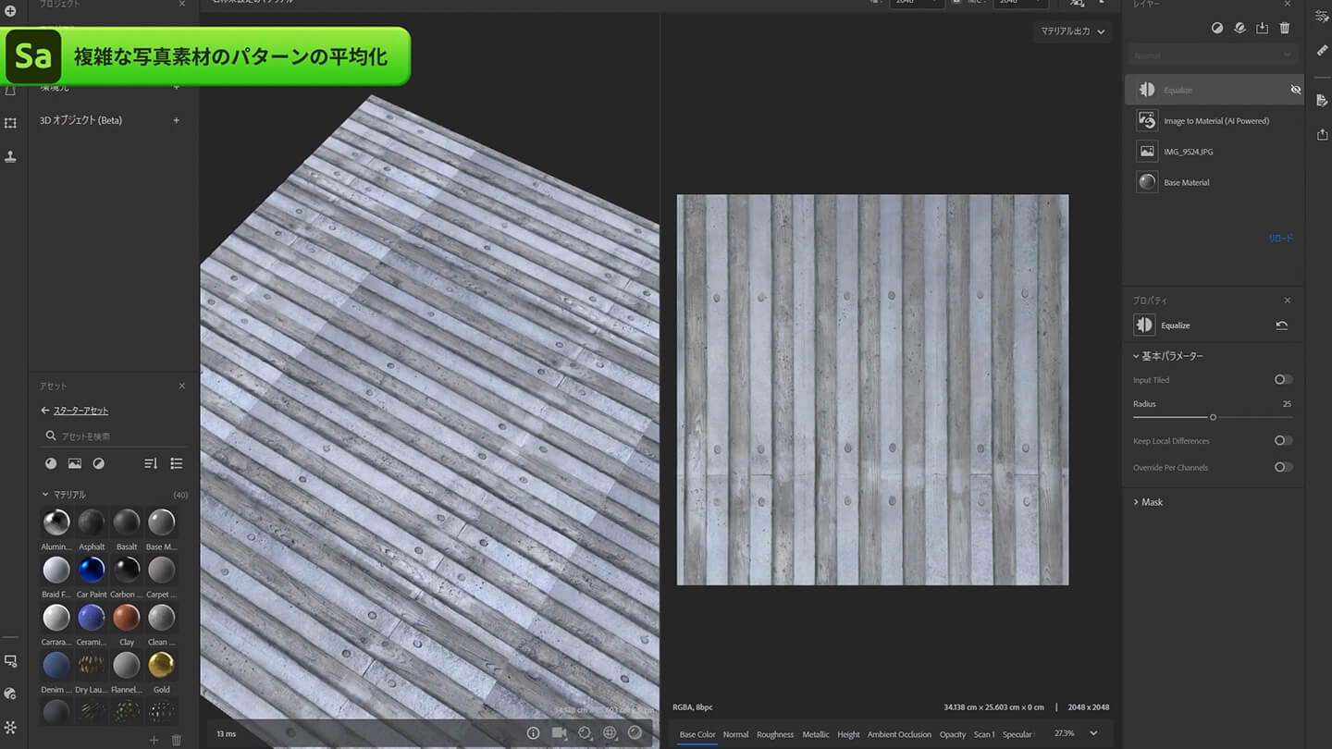The image size is (1332, 749).
Task: Pick the Gold material thumbnail
Action: click(x=161, y=665)
